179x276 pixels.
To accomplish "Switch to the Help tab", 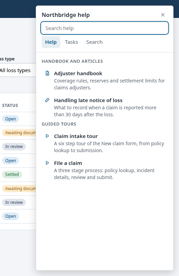I will click(x=51, y=42).
